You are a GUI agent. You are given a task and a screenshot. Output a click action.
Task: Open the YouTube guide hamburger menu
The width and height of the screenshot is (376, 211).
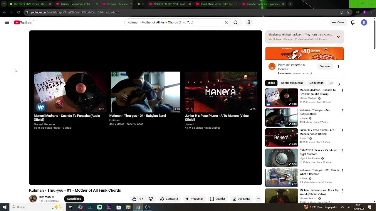pyautogui.click(x=7, y=23)
